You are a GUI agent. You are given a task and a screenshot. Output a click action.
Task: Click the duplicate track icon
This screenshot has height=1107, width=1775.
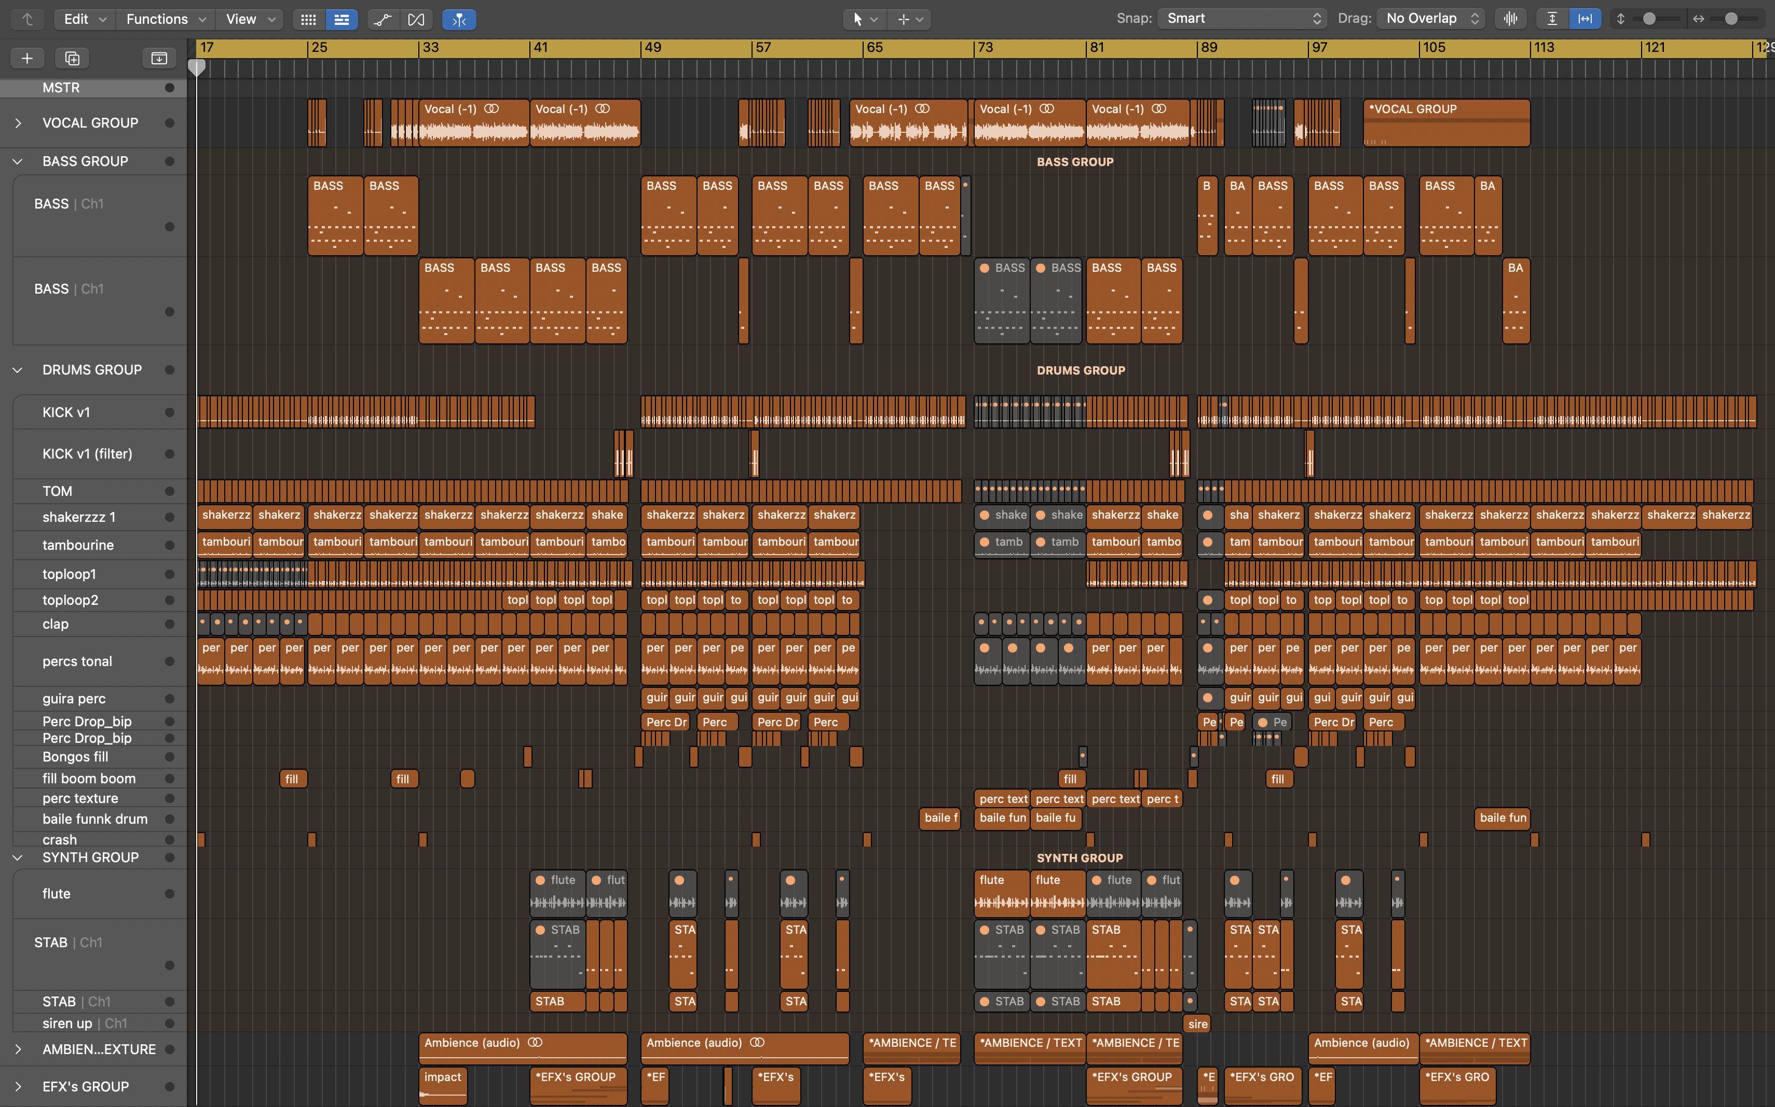[x=72, y=58]
